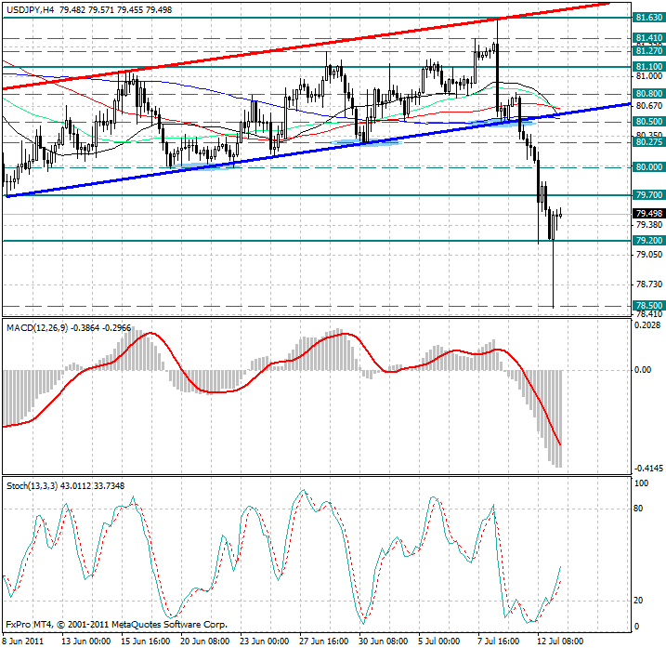The height and width of the screenshot is (648, 666).
Task: Click the 80.000 price level label
Action: [647, 167]
